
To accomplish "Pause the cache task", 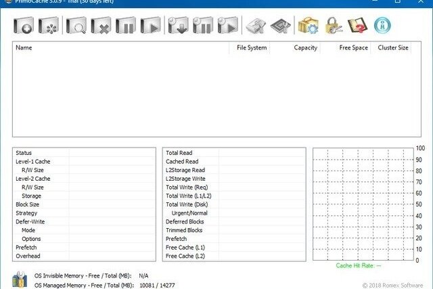I will pos(126,26).
